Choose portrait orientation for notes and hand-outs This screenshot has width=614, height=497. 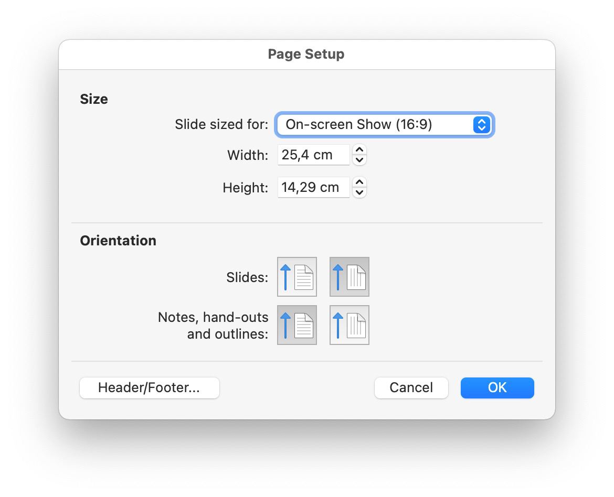coord(297,325)
